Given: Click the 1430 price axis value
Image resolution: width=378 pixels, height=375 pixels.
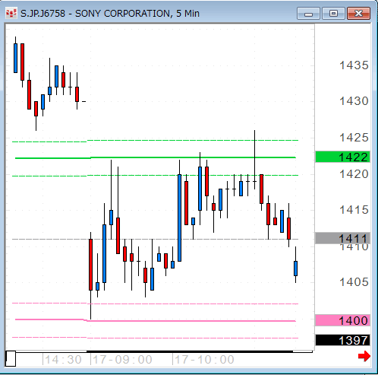Looking at the screenshot, I should click(x=354, y=101).
